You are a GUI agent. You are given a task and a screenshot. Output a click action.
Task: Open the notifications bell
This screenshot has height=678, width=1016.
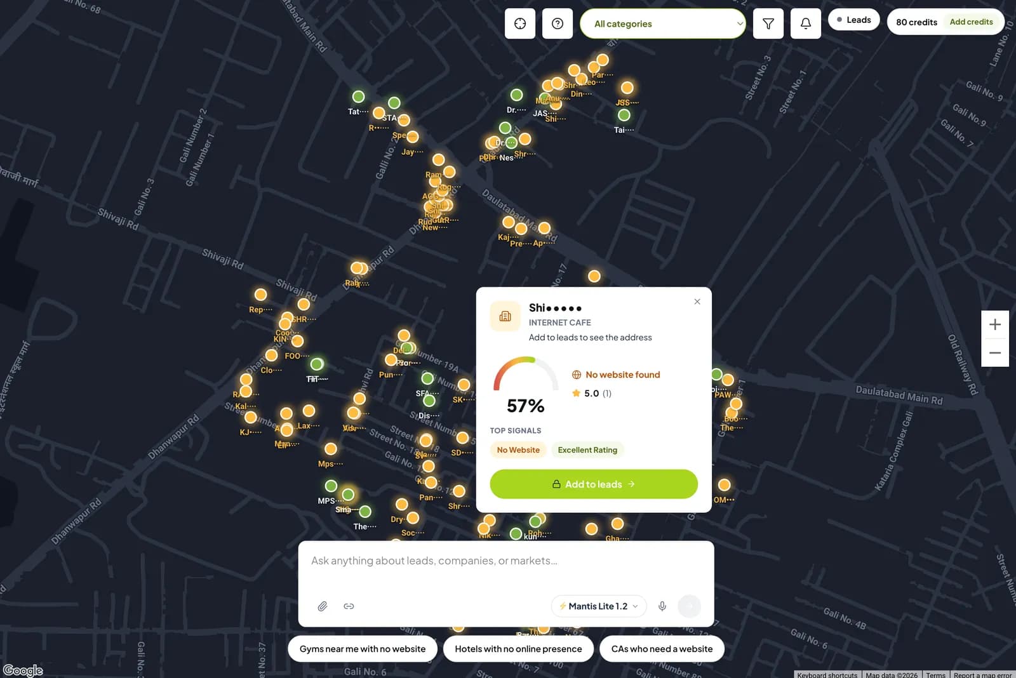[806, 23]
